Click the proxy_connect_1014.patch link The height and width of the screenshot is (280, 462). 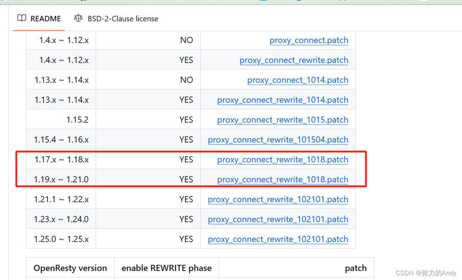(297, 80)
